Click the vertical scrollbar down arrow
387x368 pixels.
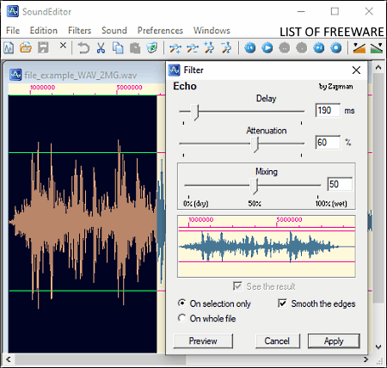pos(378,347)
